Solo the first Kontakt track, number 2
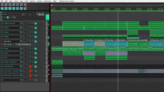Viewport: 164px width, 92px height. pyautogui.click(x=33, y=28)
